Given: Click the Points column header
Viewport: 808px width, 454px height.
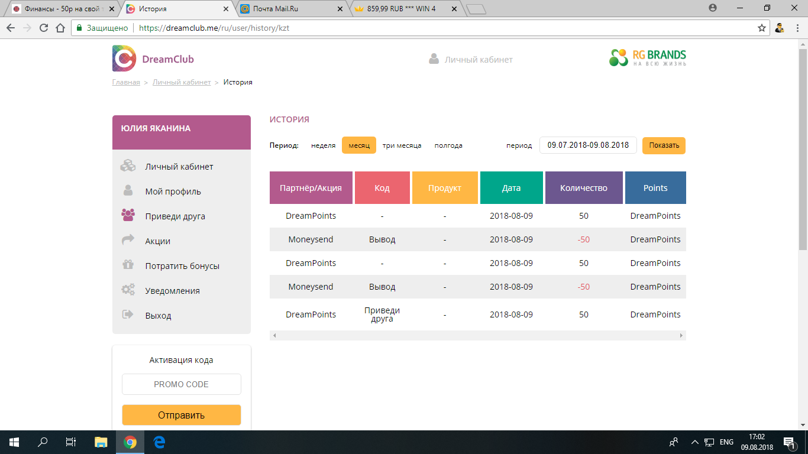Looking at the screenshot, I should pos(655,188).
